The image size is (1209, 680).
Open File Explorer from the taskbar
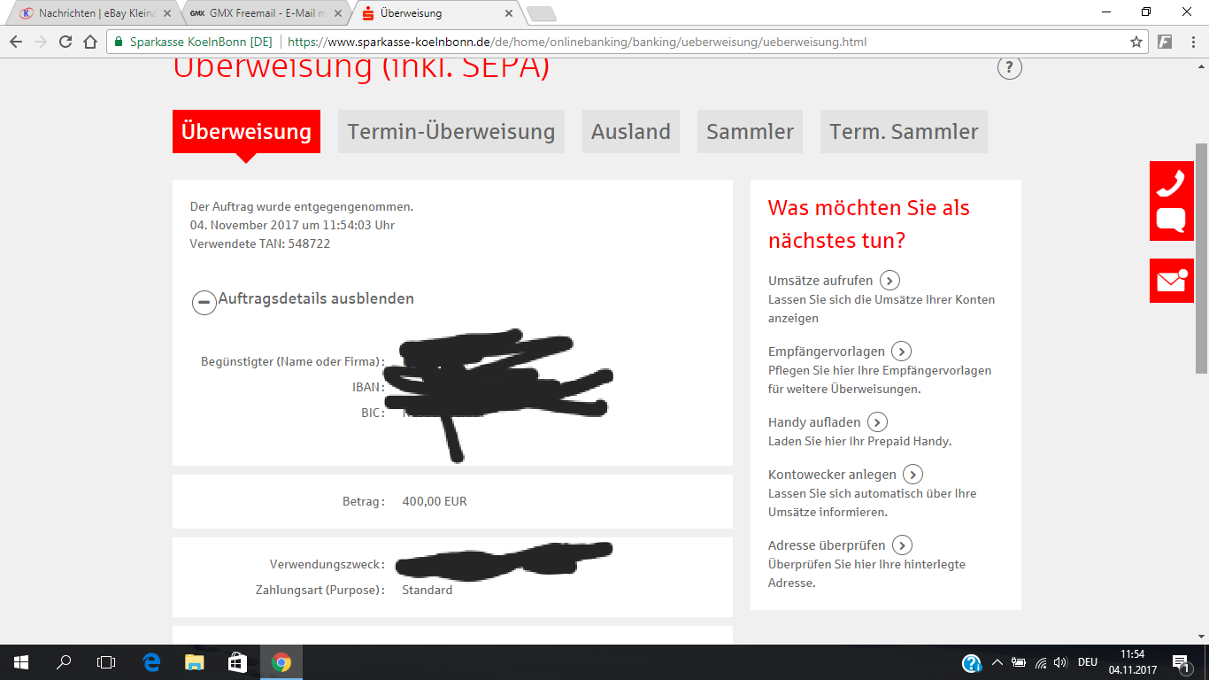click(x=194, y=662)
